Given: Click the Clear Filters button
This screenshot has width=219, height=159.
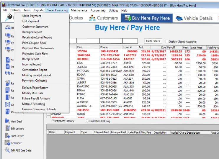Looking at the screenshot, I should (x=153, y=41).
